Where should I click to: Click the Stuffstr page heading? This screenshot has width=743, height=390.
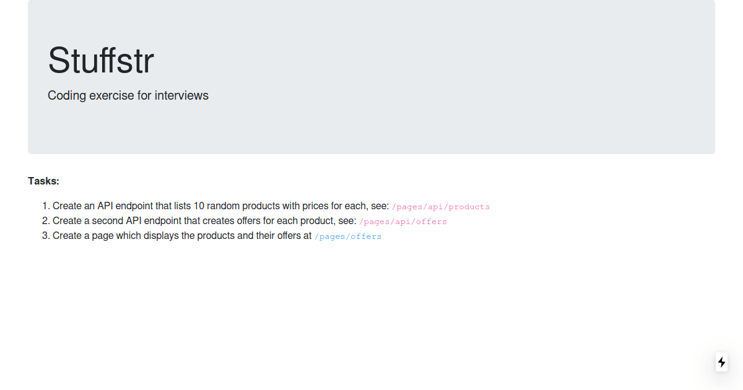[x=101, y=60]
